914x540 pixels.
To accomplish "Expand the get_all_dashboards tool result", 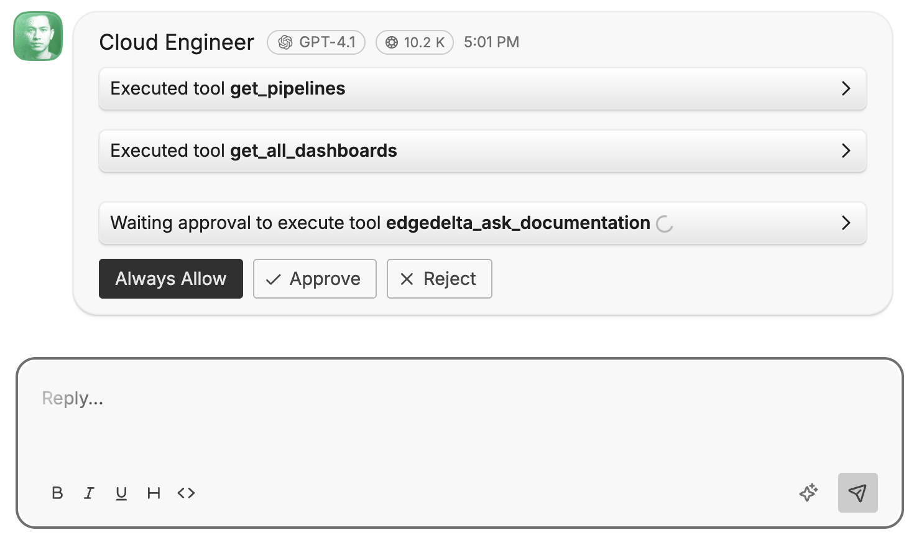I will click(x=846, y=151).
